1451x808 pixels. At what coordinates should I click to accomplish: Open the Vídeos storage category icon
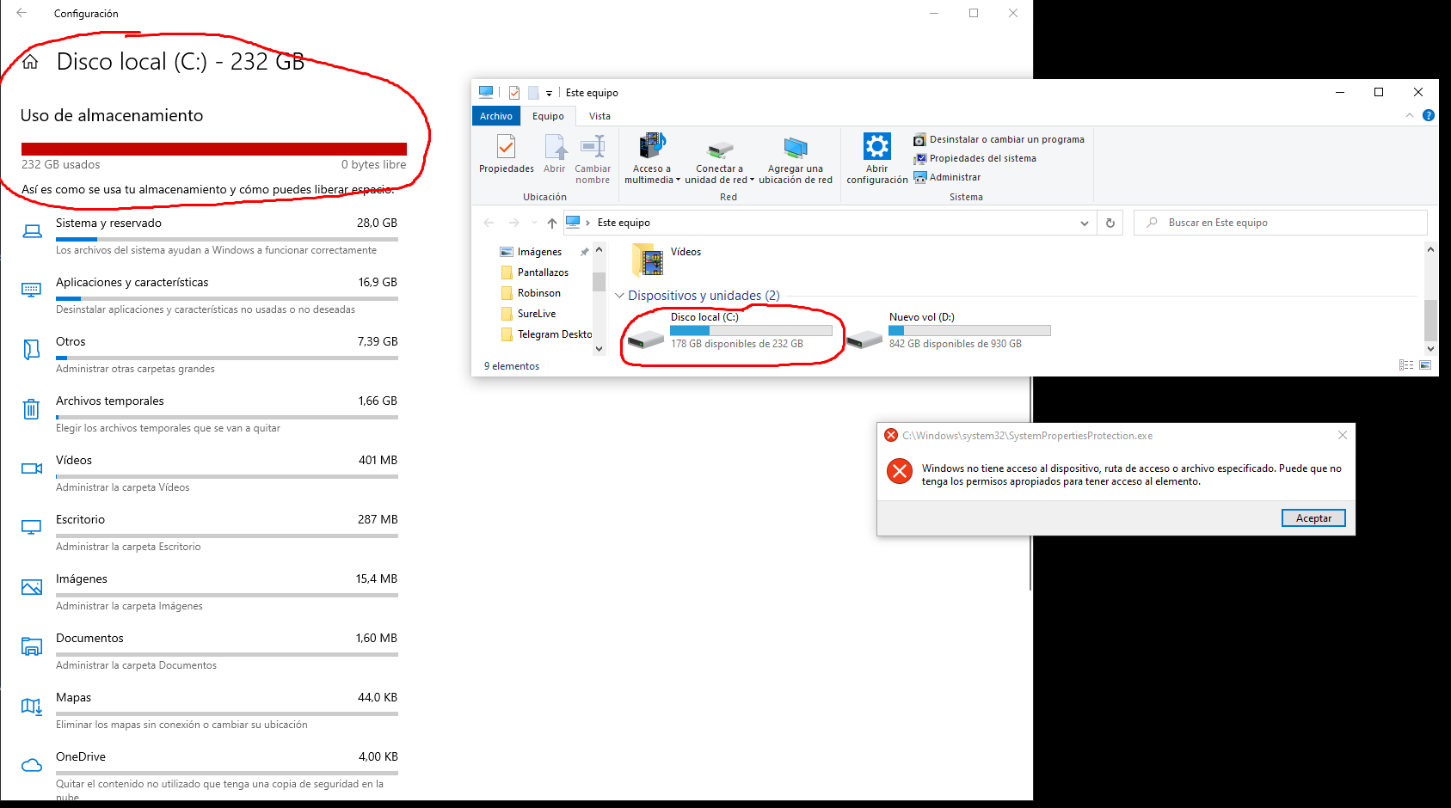click(32, 468)
